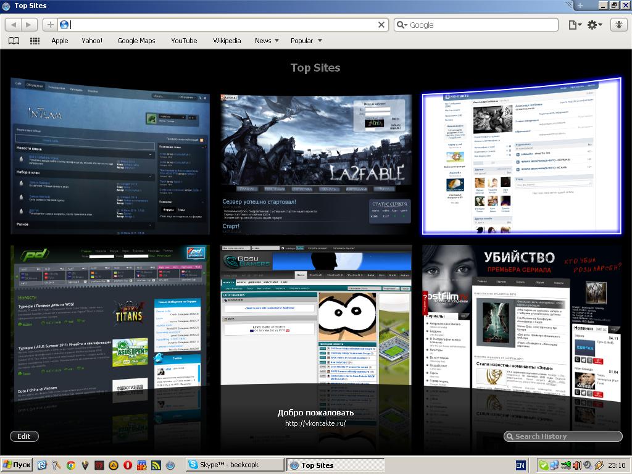Open the RSS feed reader quick launch icon
This screenshot has height=474, width=632.
click(156, 465)
